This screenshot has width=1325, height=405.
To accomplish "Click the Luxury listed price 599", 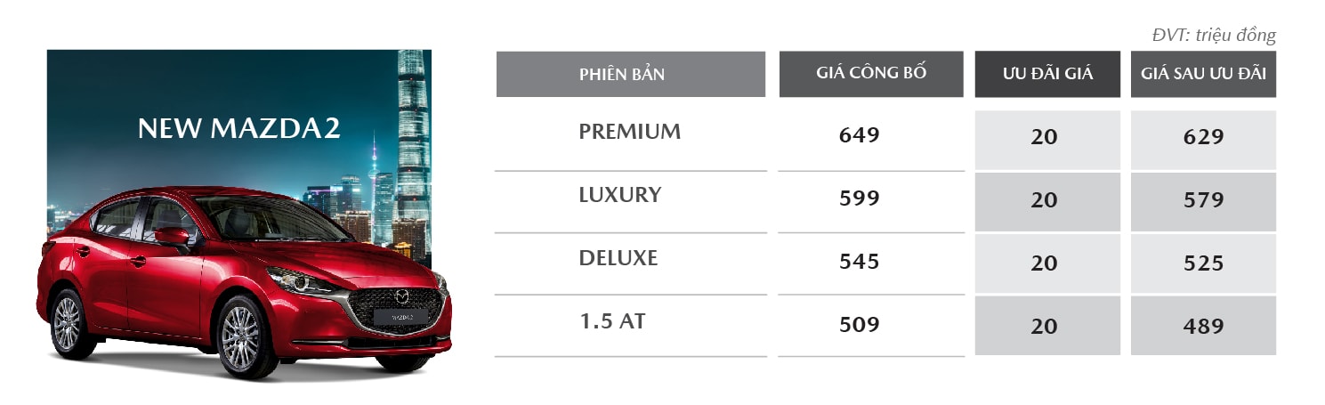I will (x=859, y=198).
